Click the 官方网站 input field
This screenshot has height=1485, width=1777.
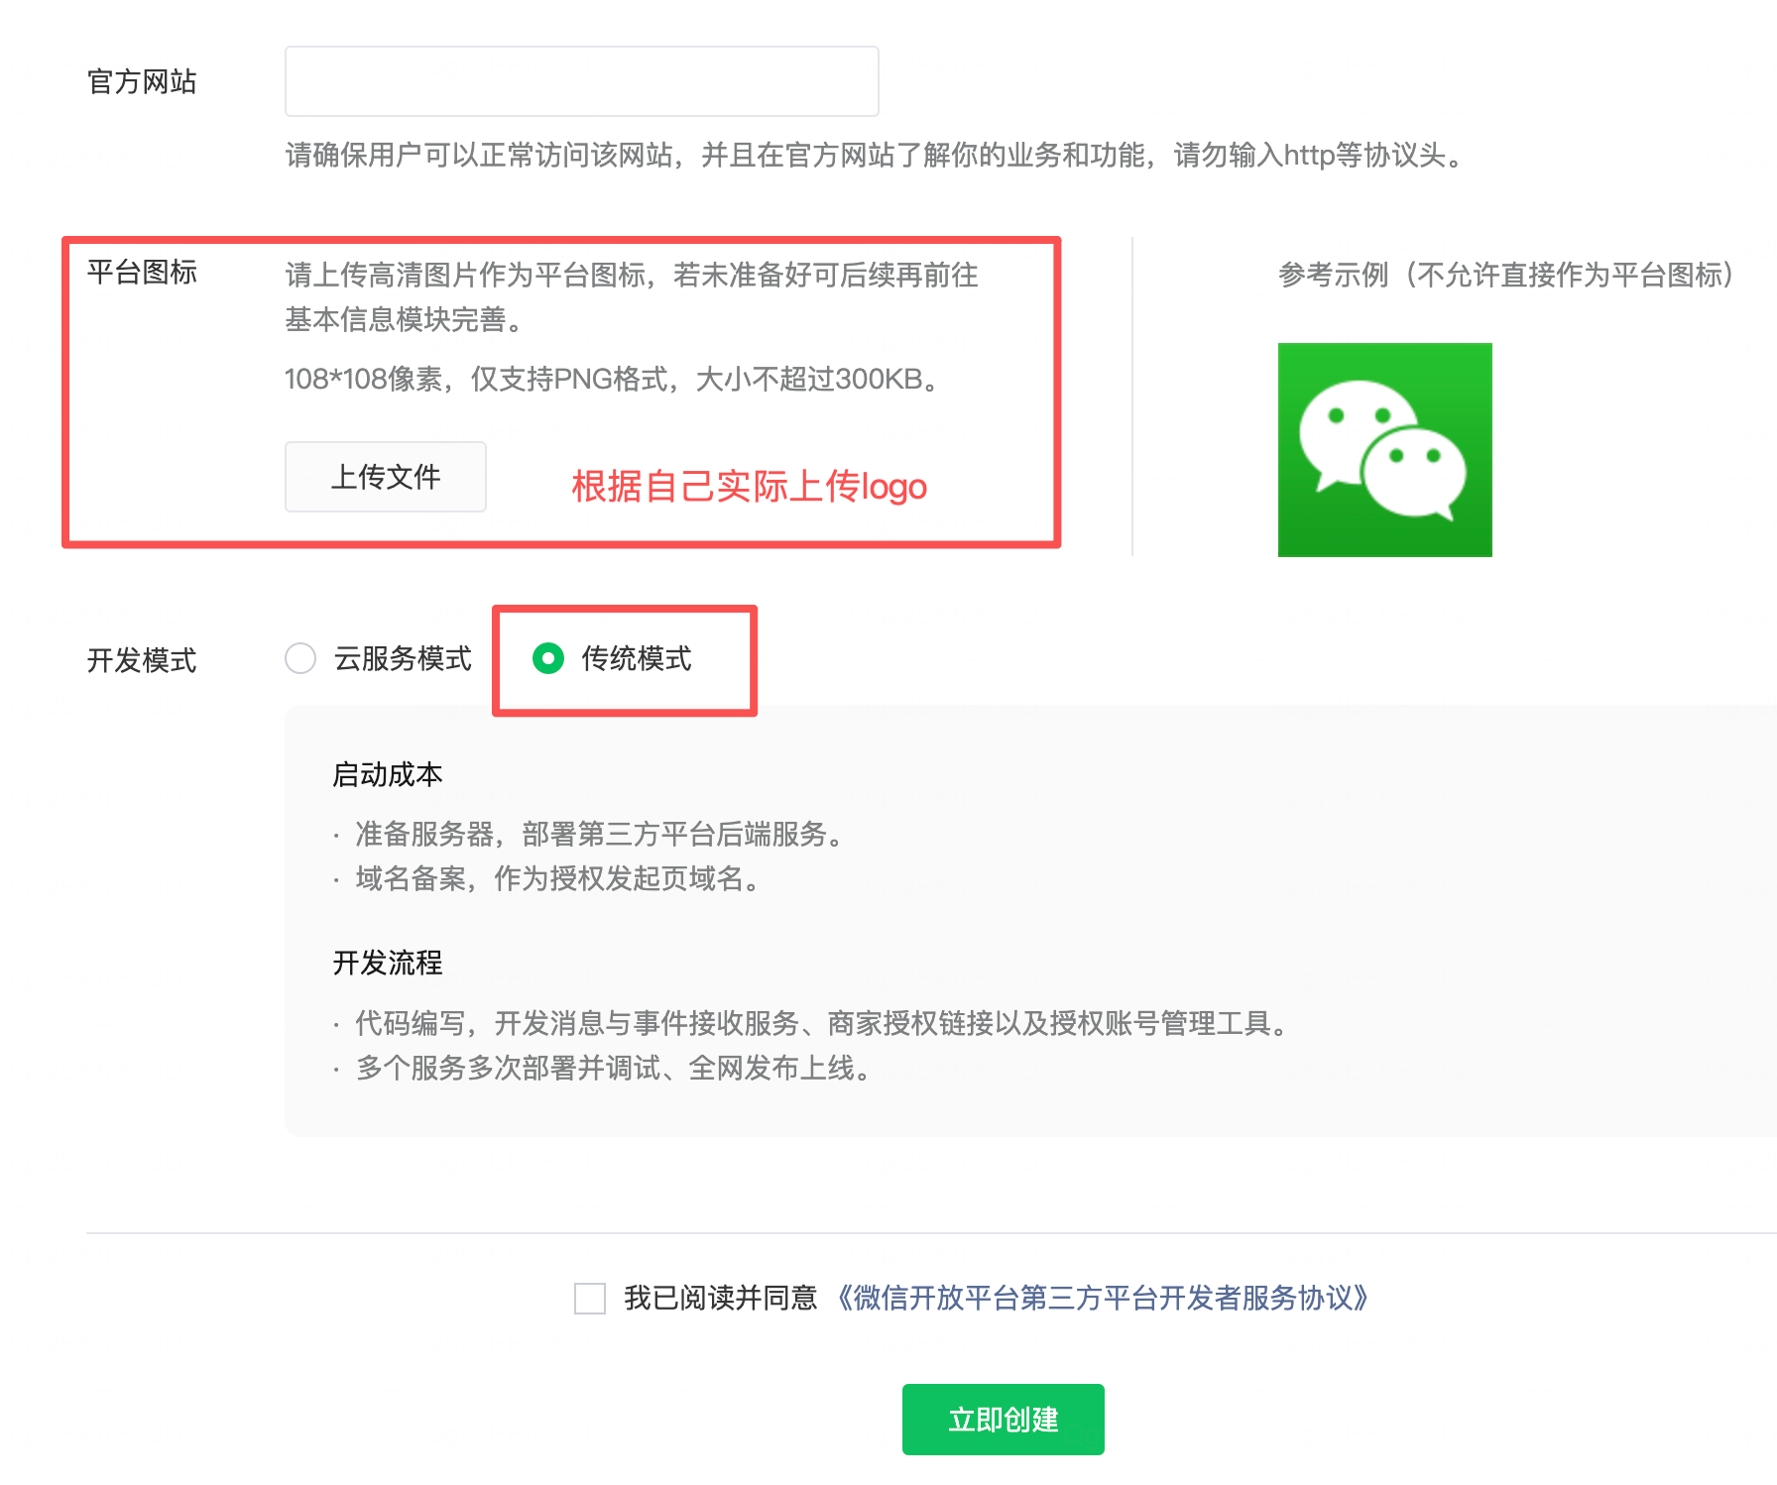(x=581, y=81)
